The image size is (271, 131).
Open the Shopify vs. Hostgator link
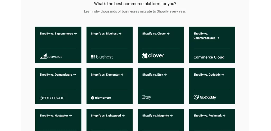[x=56, y=116]
